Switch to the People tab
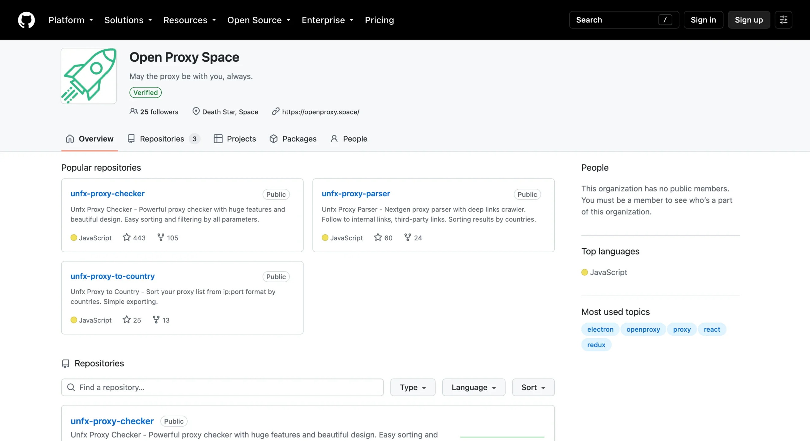Screen dimensions: 810x441 tap(349, 139)
